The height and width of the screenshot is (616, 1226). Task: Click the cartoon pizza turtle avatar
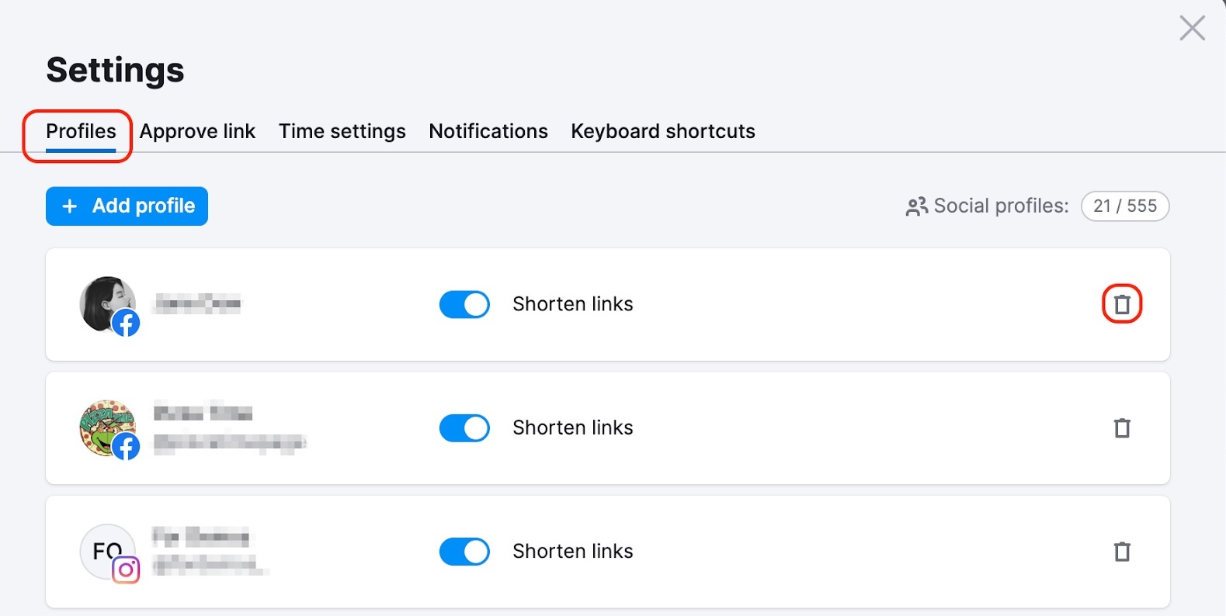click(103, 424)
